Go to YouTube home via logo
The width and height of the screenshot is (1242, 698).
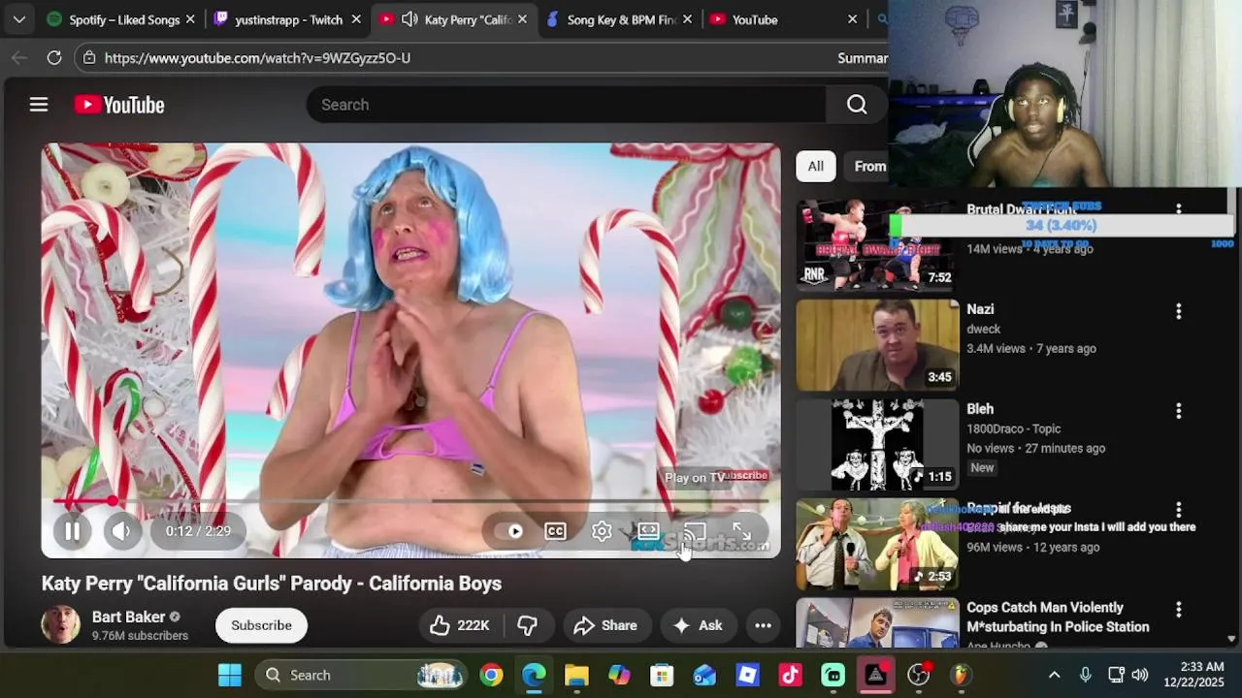point(119,105)
